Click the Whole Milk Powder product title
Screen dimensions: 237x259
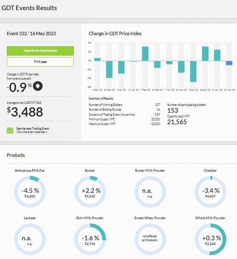coord(210,218)
